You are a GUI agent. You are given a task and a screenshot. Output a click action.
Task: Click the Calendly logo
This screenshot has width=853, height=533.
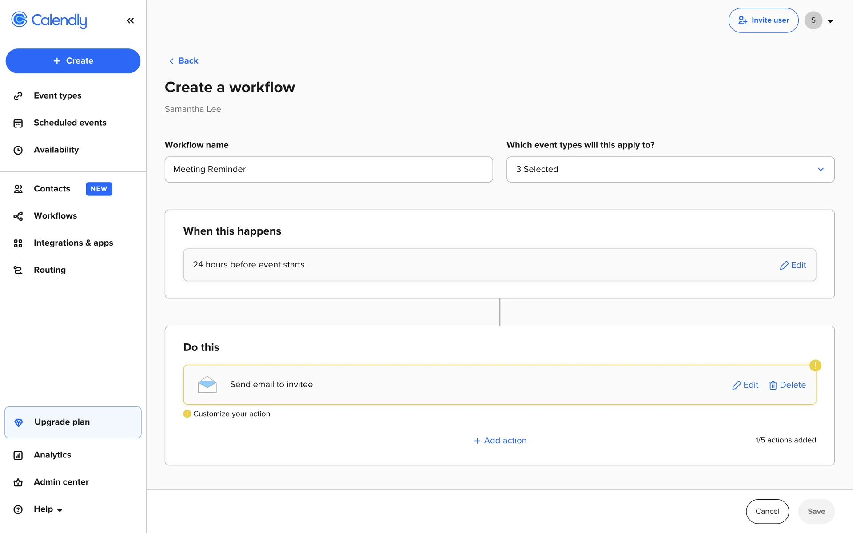49,20
